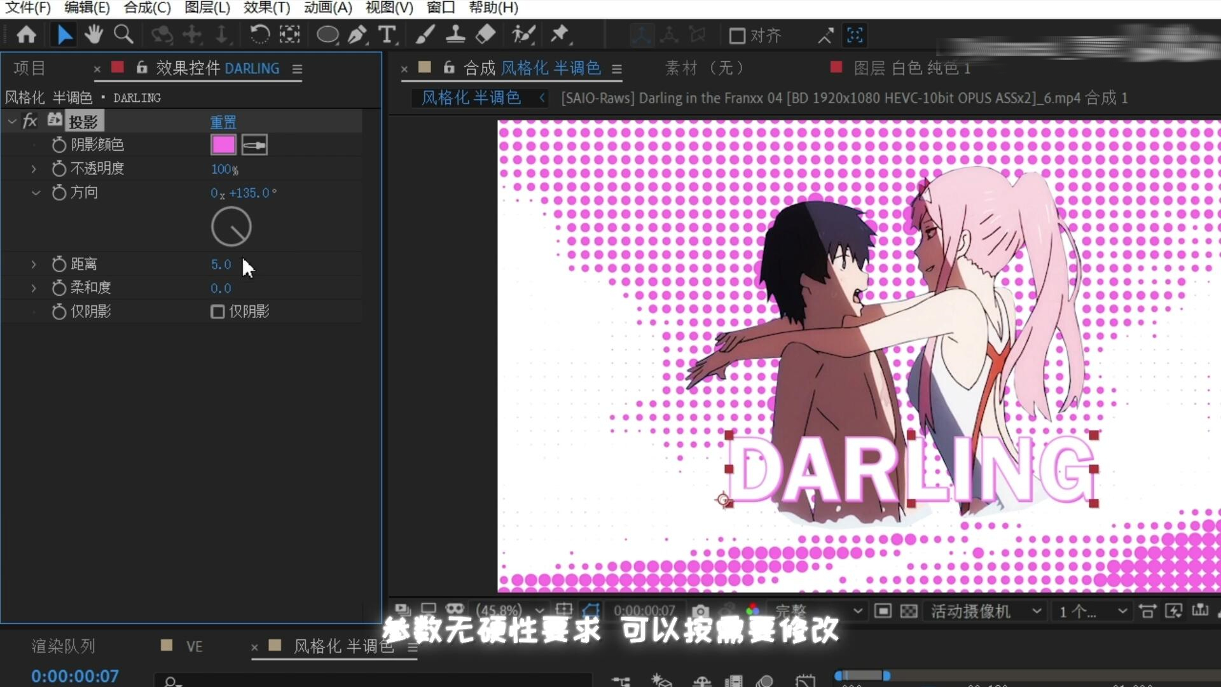Select the Hand tool
Image resolution: width=1221 pixels, height=687 pixels.
tap(93, 34)
